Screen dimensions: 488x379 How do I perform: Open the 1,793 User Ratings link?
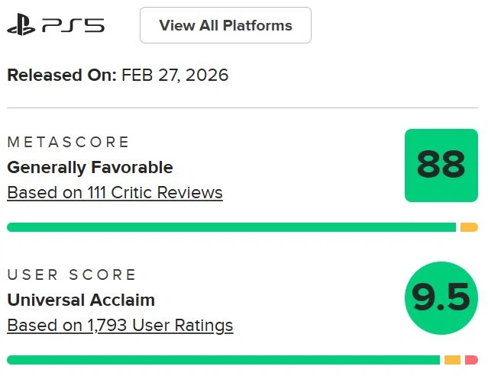[120, 326]
